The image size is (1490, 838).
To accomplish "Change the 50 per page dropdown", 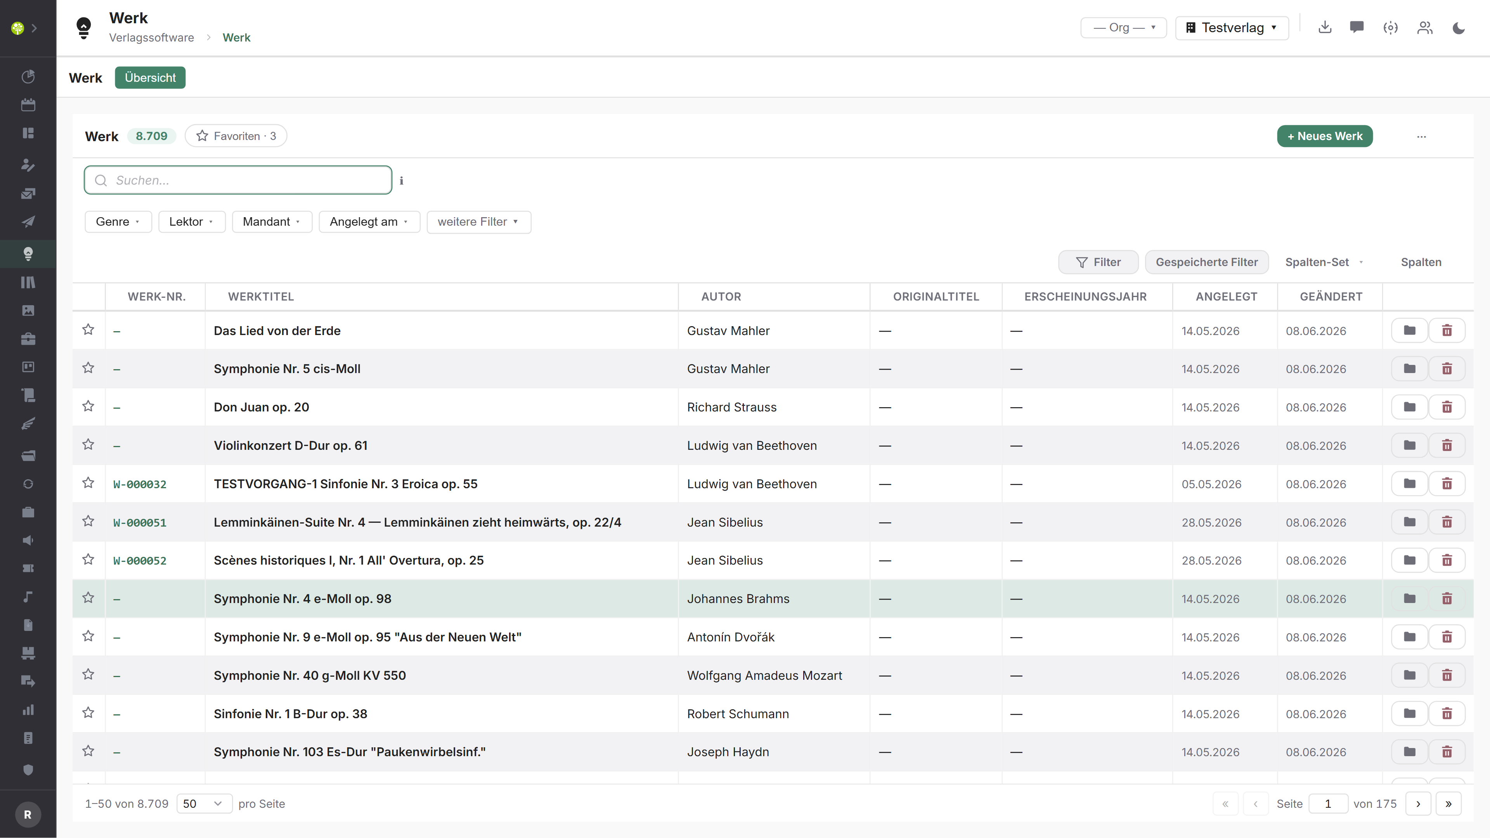I will coord(204,803).
